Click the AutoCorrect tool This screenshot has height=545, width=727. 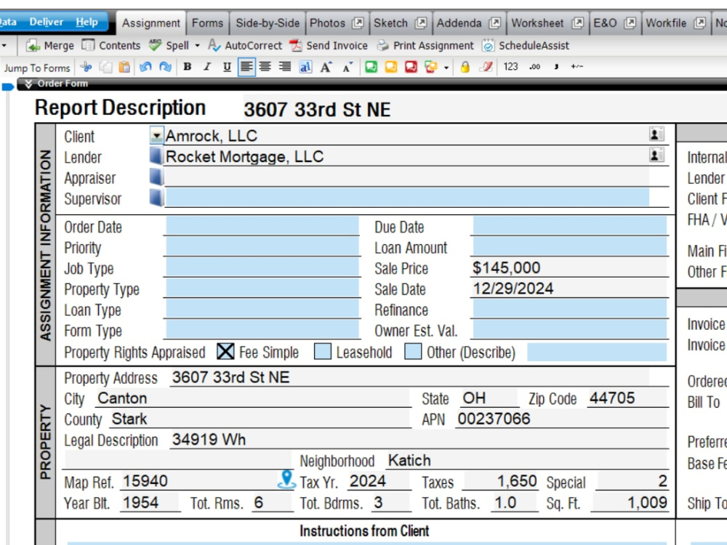245,45
